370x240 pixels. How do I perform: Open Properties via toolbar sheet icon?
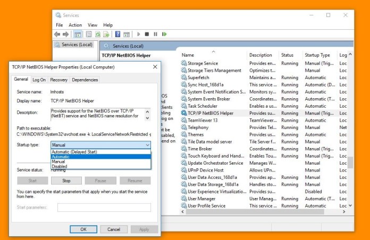tap(89, 35)
